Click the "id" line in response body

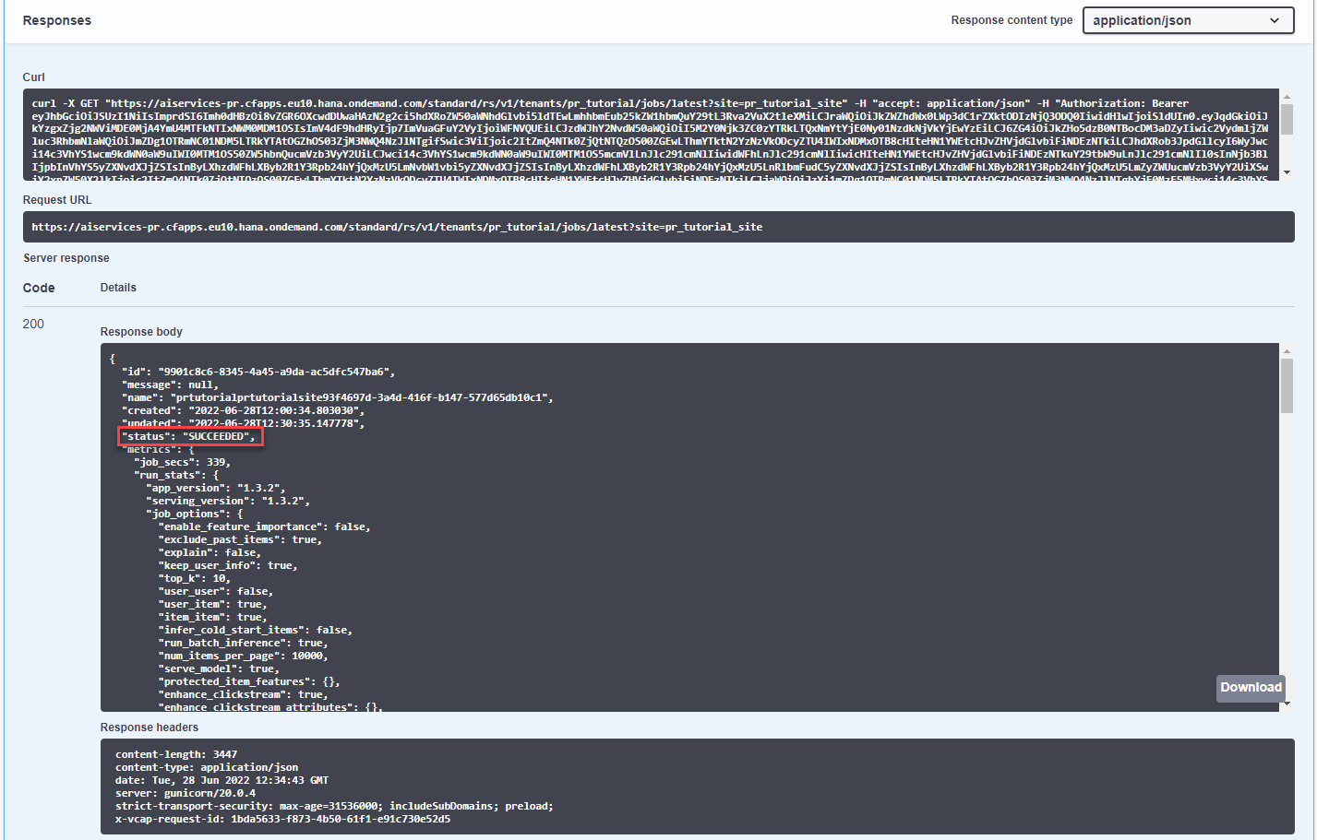pos(258,372)
